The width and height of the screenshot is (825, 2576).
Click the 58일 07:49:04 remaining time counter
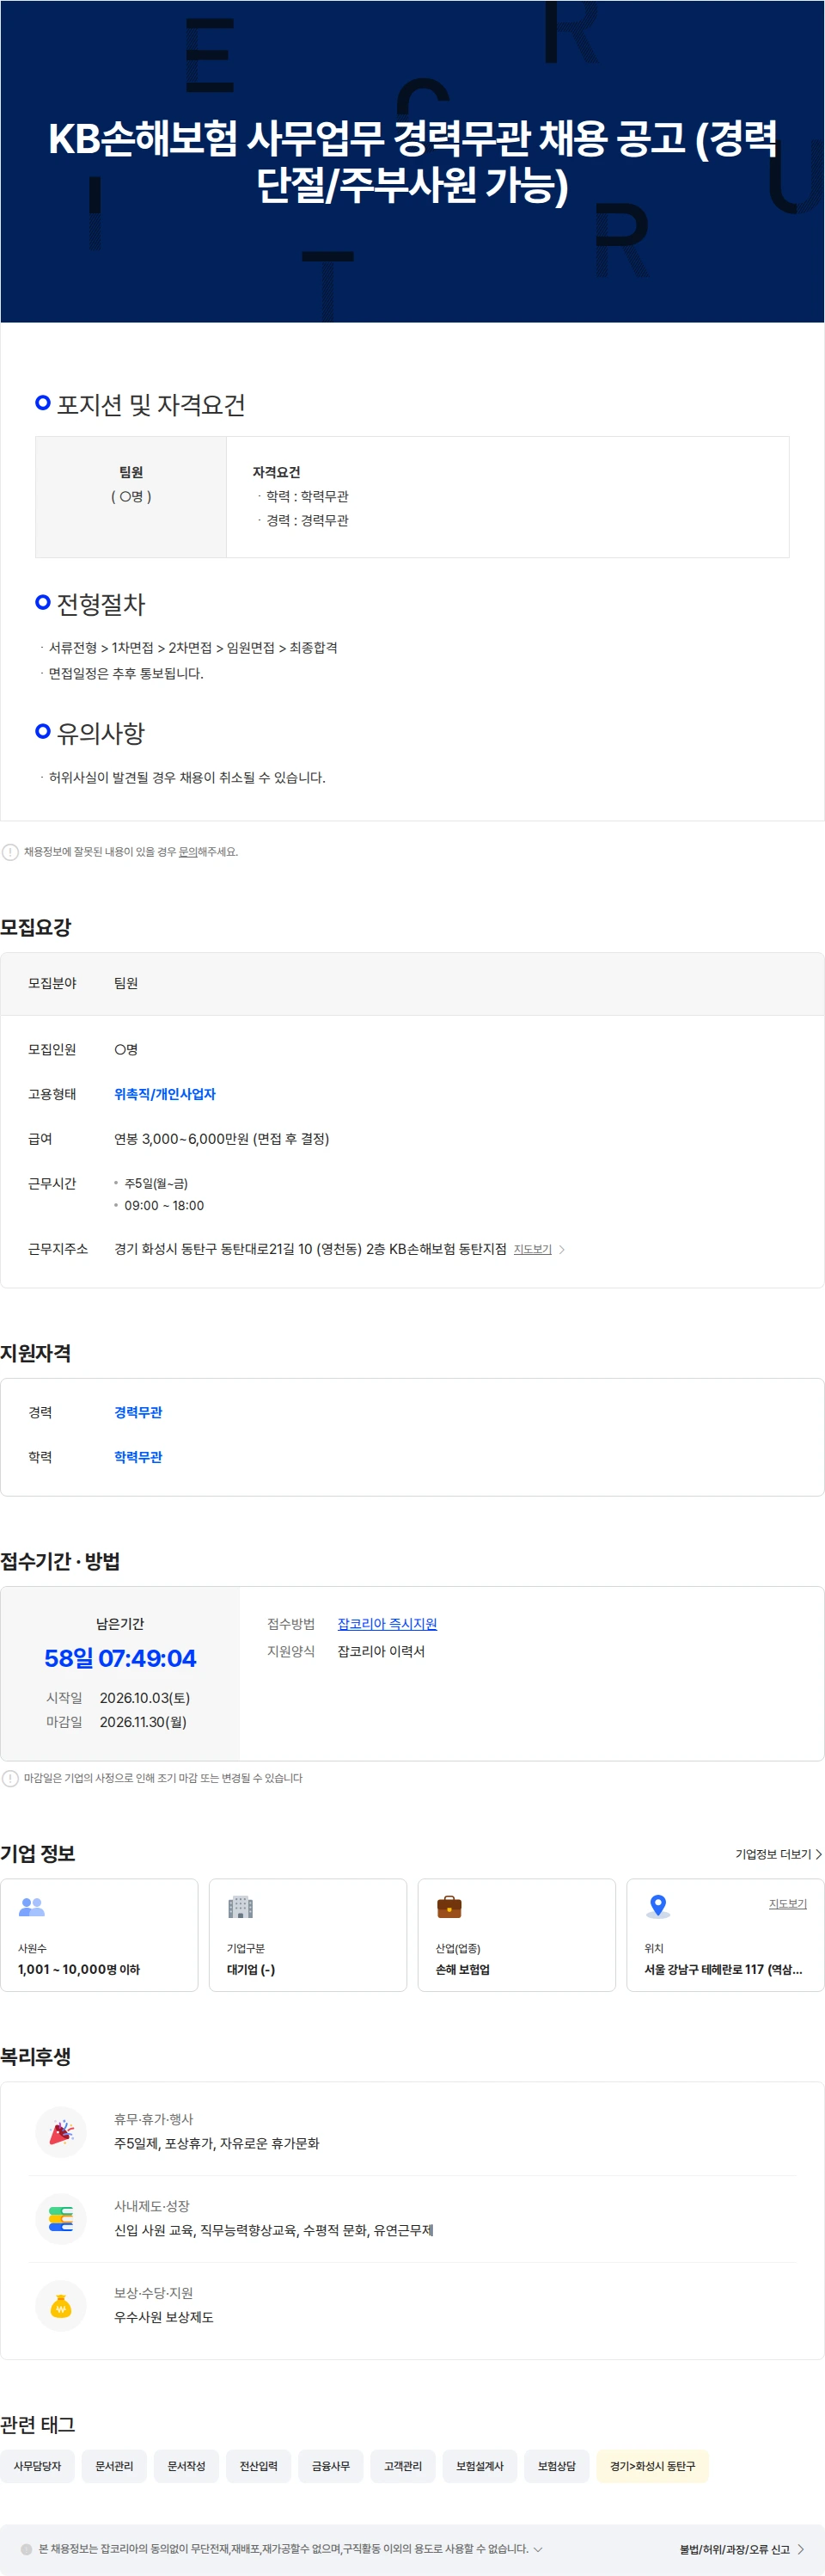[x=119, y=1658]
